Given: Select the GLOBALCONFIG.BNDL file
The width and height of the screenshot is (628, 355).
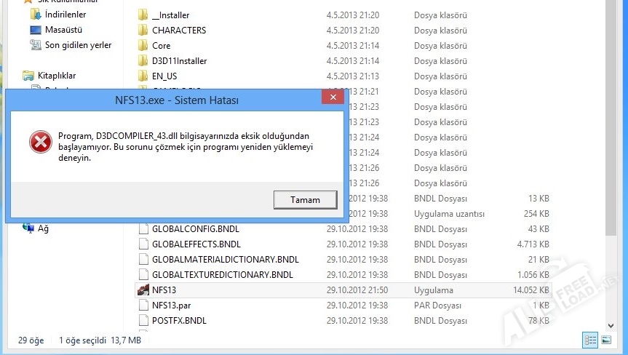Looking at the screenshot, I should [196, 229].
